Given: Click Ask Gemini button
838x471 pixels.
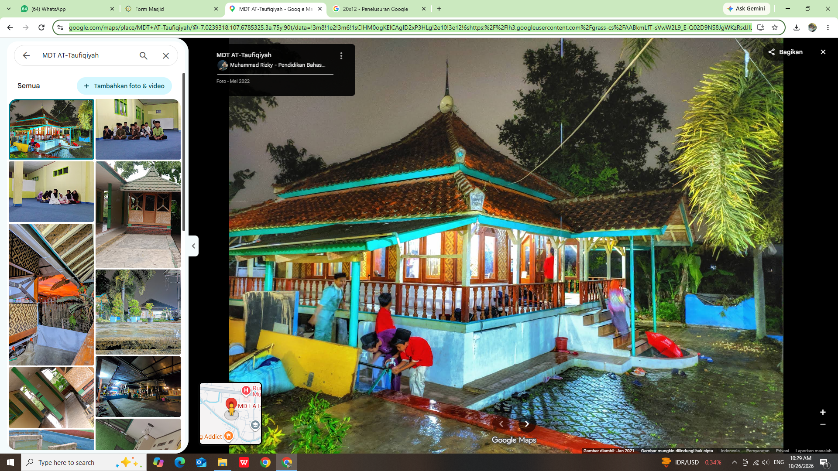Looking at the screenshot, I should pyautogui.click(x=746, y=9).
